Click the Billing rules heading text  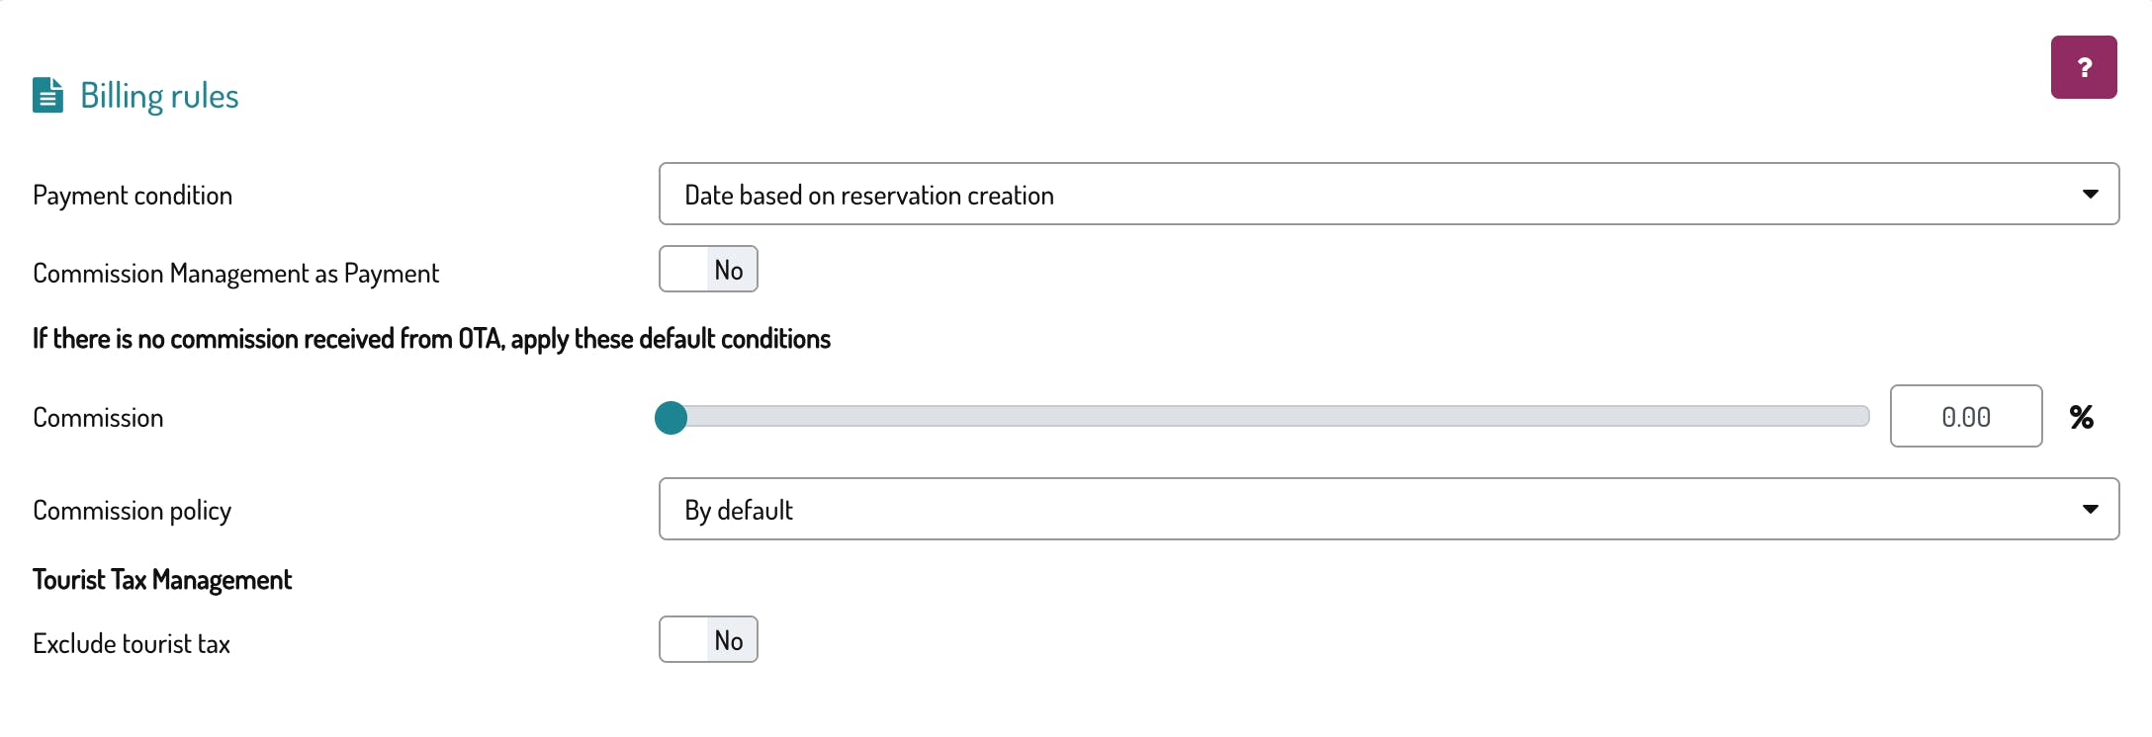[159, 96]
